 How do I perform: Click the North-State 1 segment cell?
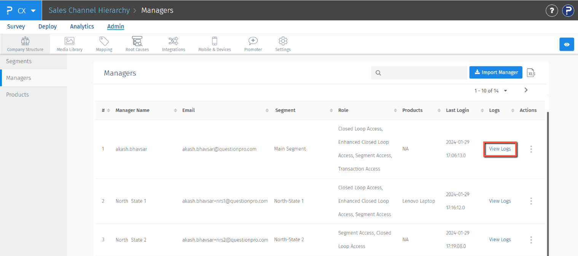pos(289,201)
